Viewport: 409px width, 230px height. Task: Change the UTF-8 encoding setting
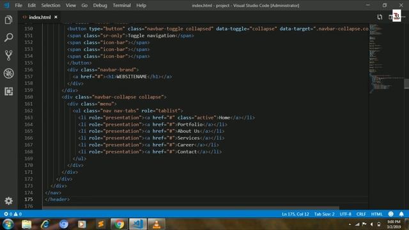pyautogui.click(x=345, y=214)
